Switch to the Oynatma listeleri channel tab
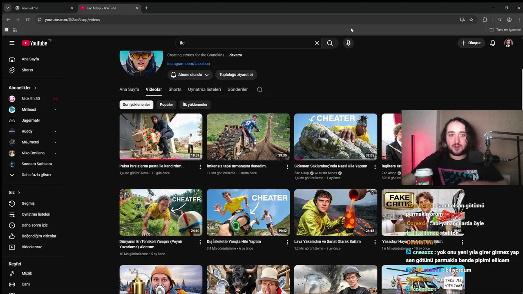523x294 pixels. 204,89
